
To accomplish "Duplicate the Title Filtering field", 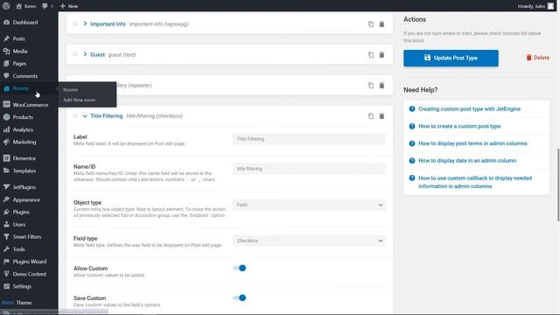I will pyautogui.click(x=371, y=116).
